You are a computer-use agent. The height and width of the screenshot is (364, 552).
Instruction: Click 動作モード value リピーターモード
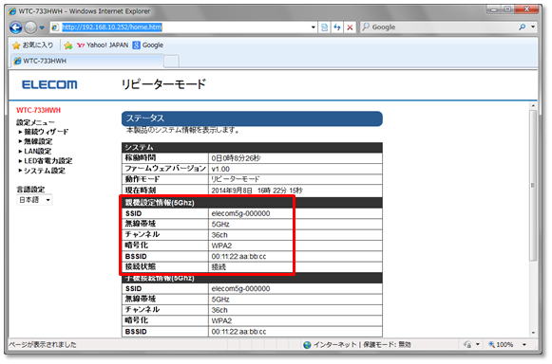(x=236, y=179)
